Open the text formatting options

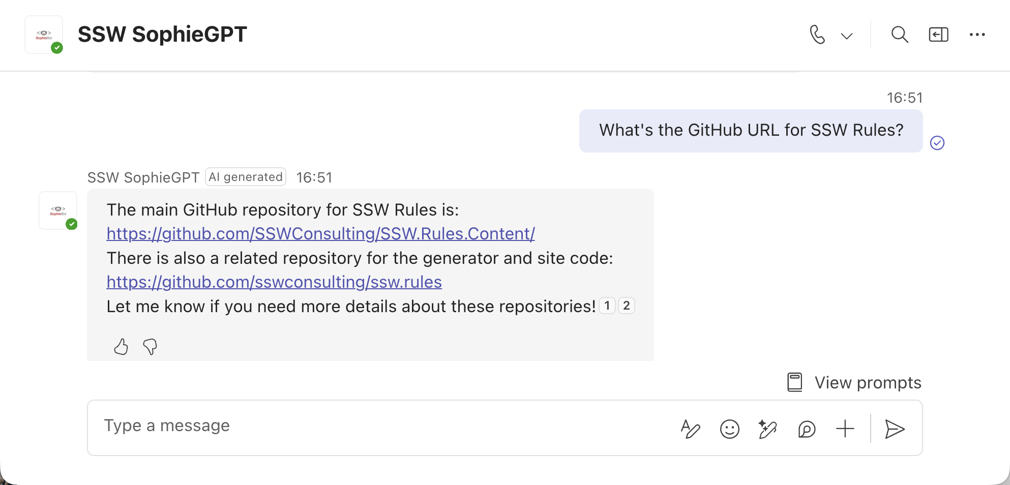point(690,429)
